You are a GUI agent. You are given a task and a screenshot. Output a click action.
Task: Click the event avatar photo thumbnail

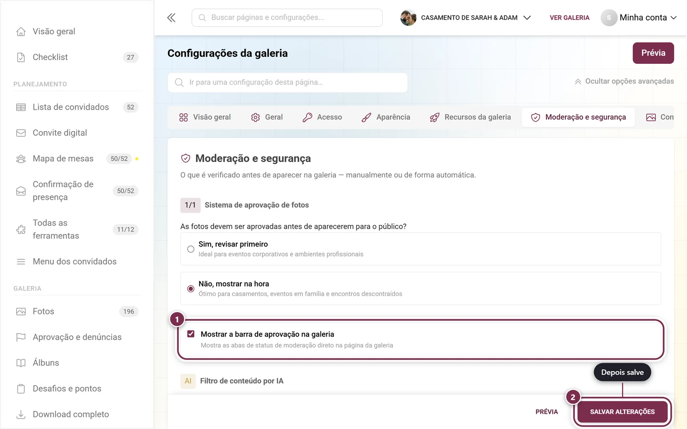[x=408, y=18]
